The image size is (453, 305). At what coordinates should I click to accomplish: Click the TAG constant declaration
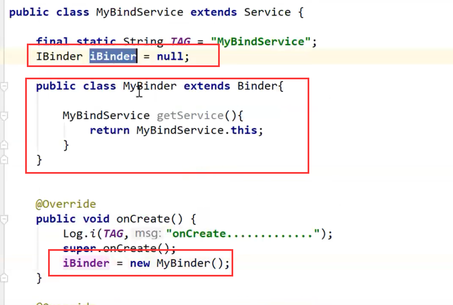(181, 41)
